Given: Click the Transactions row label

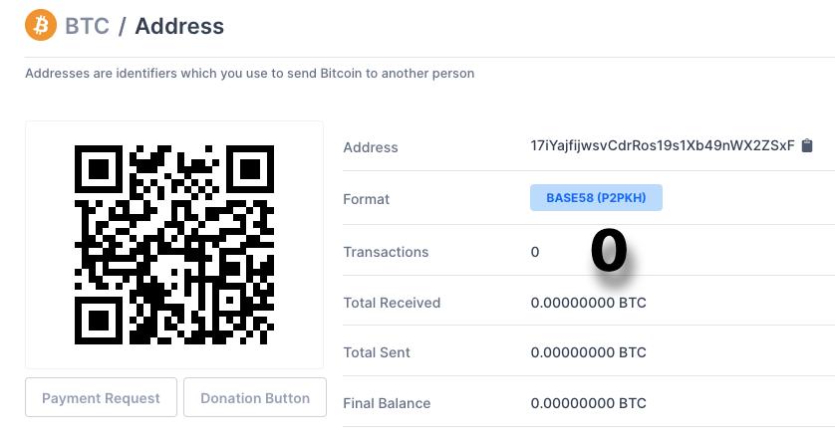Looking at the screenshot, I should click(386, 252).
